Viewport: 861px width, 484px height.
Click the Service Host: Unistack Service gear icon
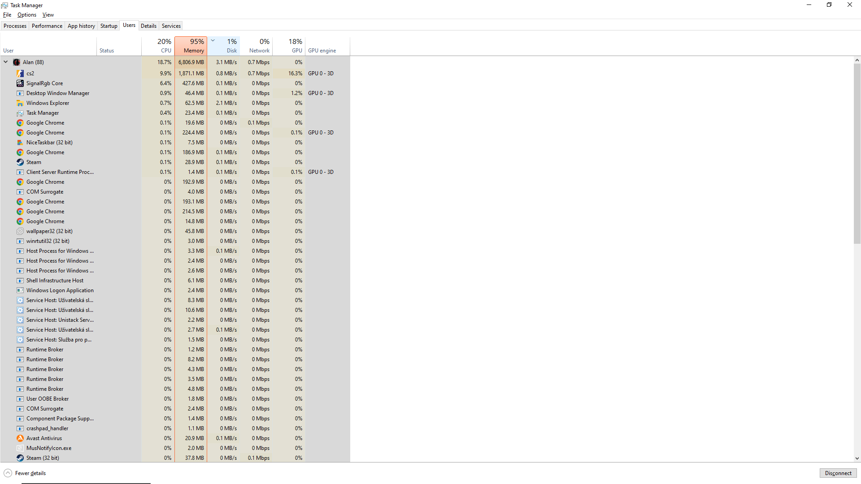[20, 320]
